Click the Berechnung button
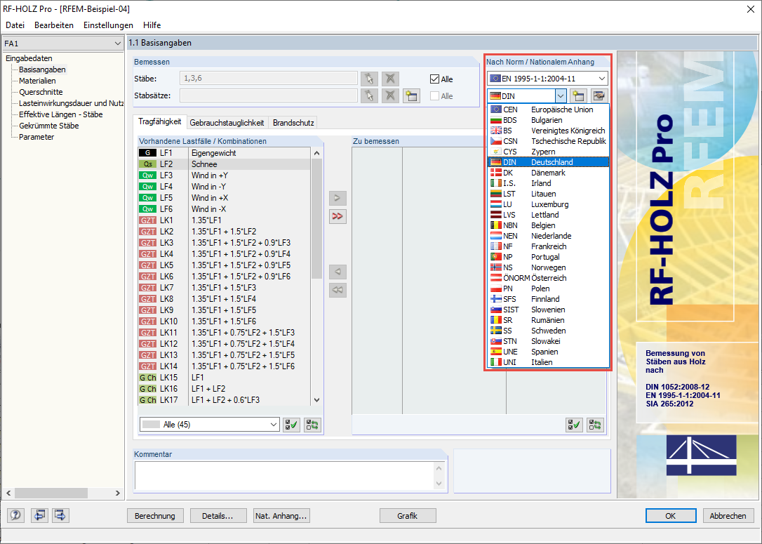The image size is (762, 544). 155,516
